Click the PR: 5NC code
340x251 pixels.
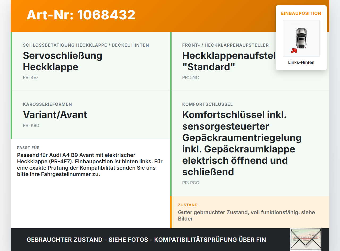tap(190, 78)
